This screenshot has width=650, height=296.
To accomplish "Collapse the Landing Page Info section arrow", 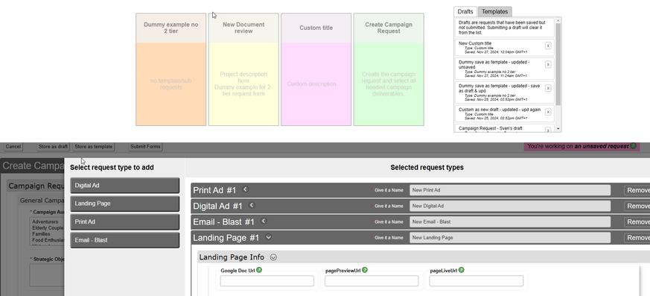I will [x=273, y=257].
